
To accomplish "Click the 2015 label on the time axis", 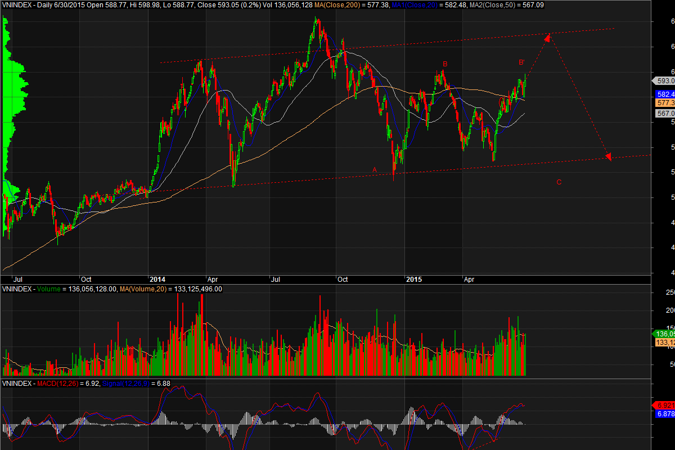I will point(415,279).
